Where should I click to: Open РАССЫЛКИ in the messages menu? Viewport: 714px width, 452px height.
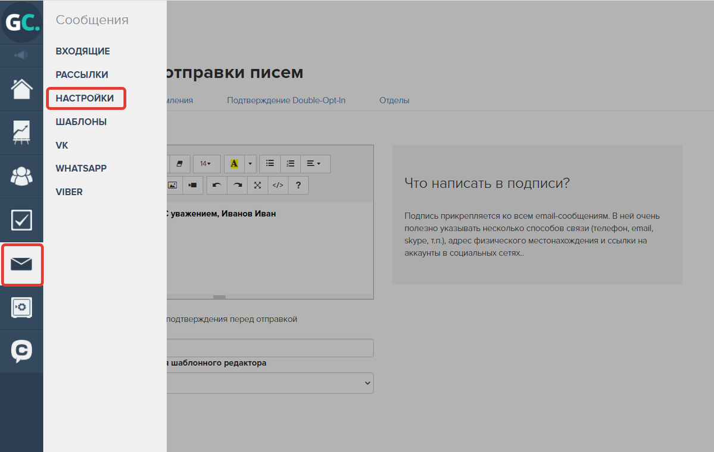pyautogui.click(x=82, y=74)
